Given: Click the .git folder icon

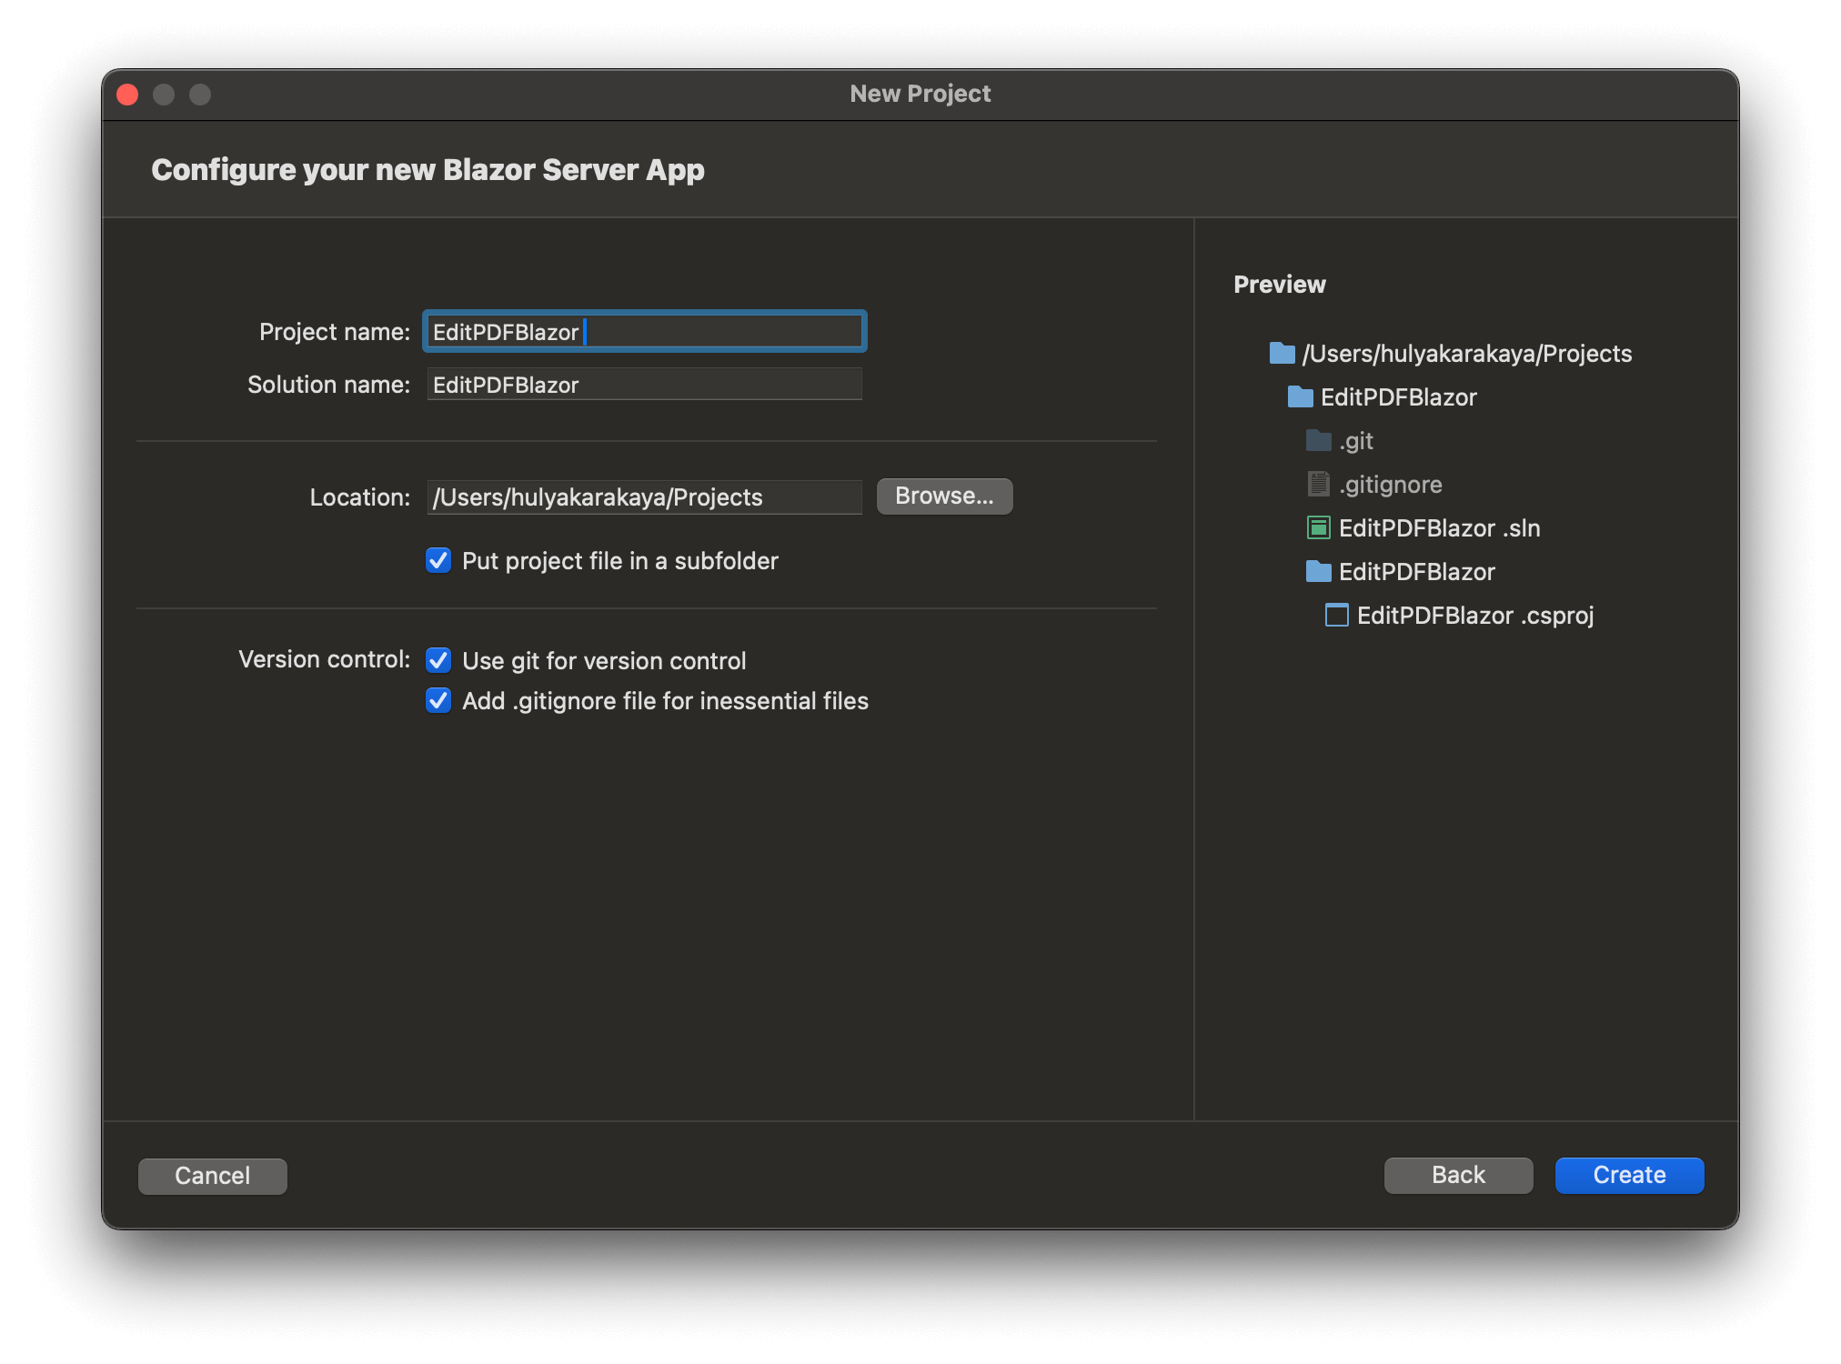Looking at the screenshot, I should 1318,440.
